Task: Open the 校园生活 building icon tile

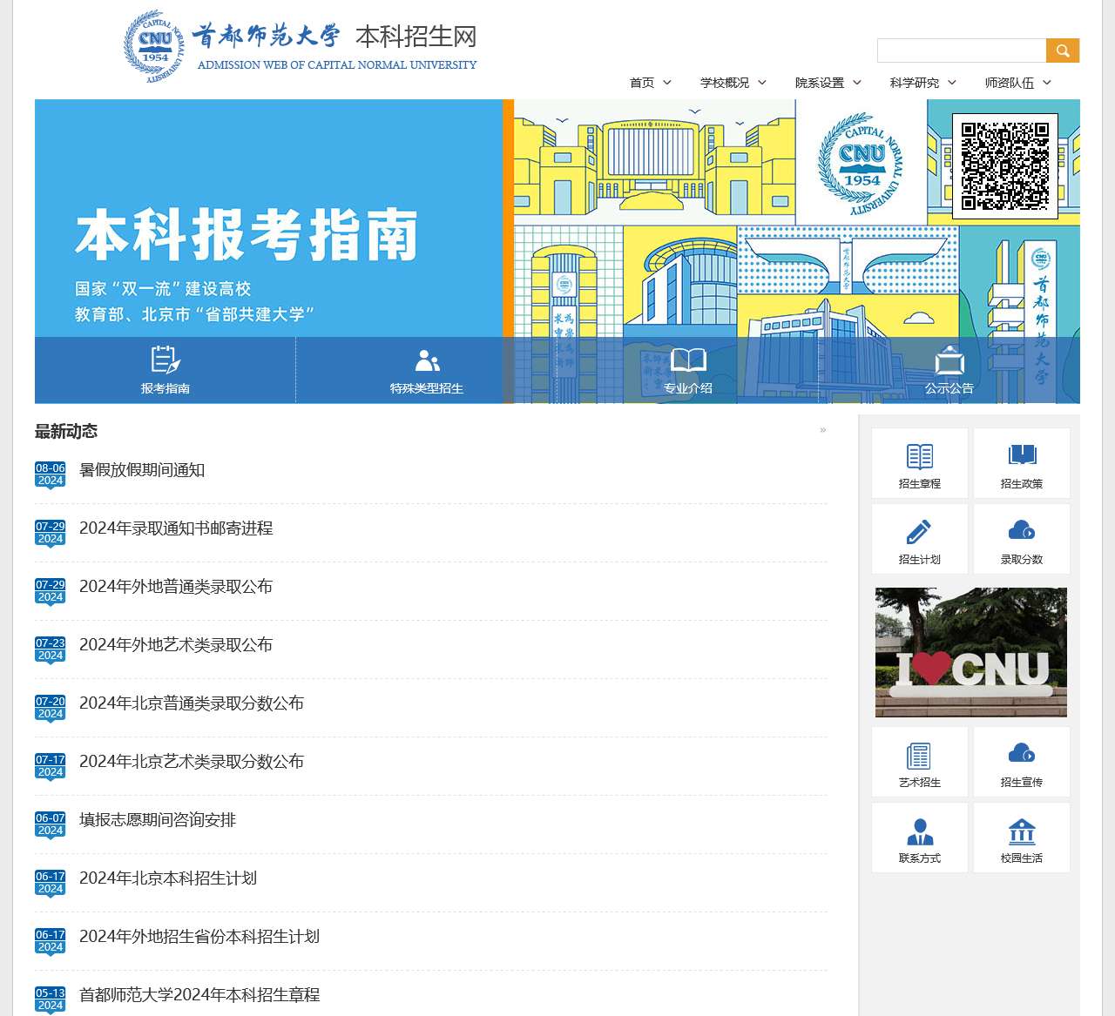Action: tap(1022, 838)
